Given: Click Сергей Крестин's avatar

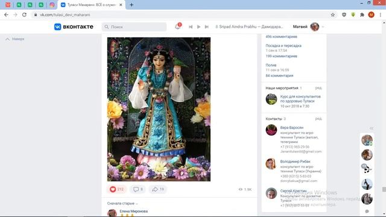Looking at the screenshot, I should 271,193.
